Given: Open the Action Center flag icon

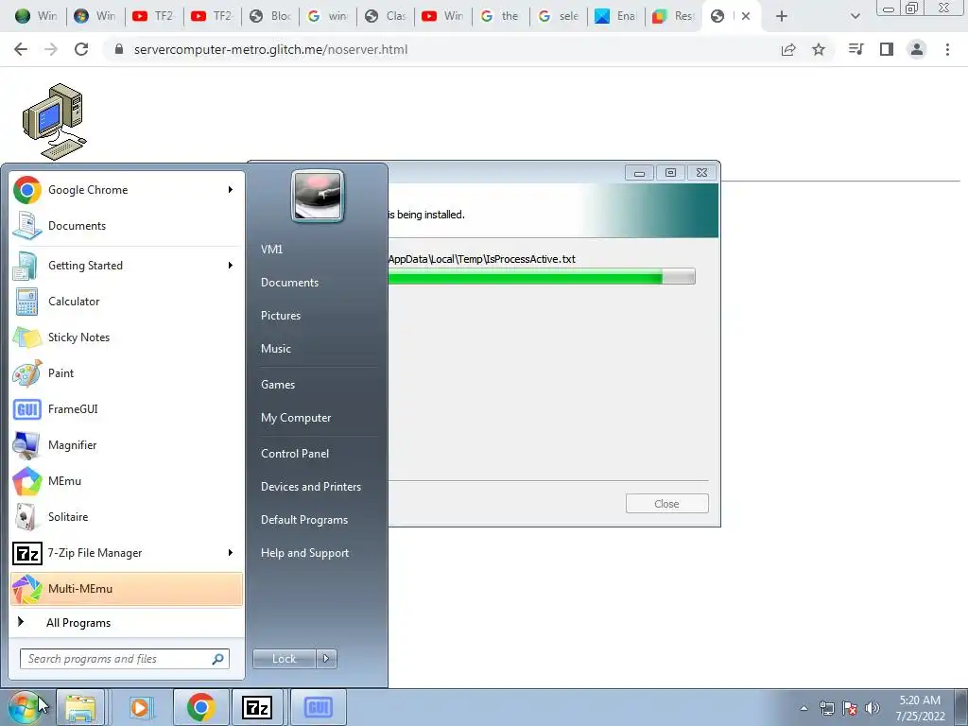Looking at the screenshot, I should (x=850, y=708).
